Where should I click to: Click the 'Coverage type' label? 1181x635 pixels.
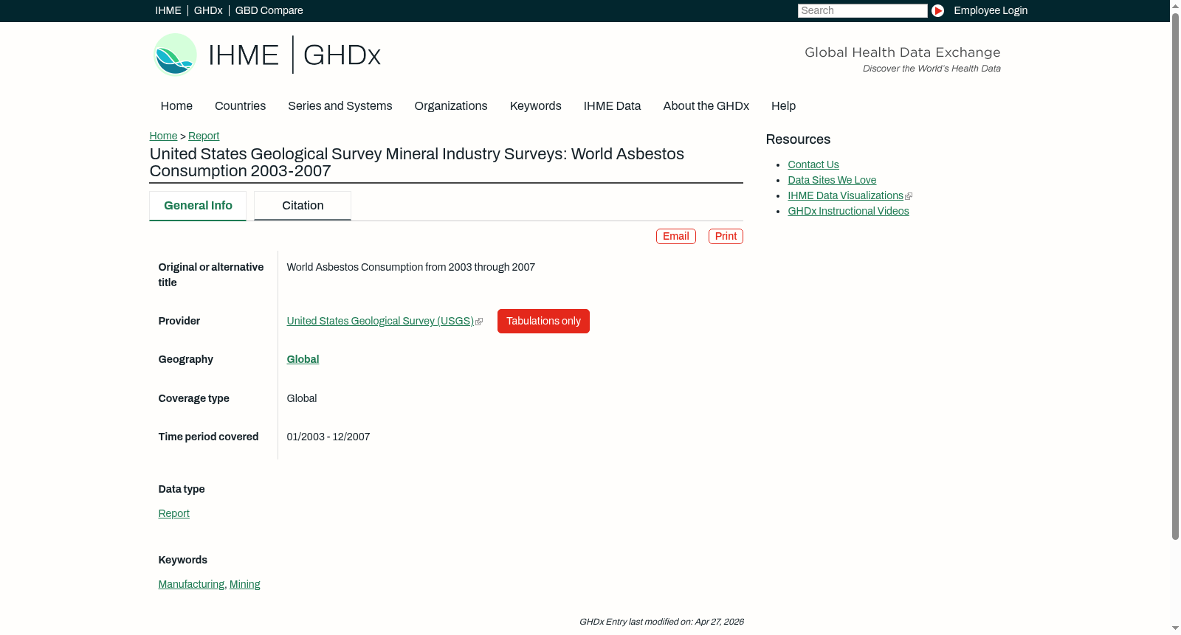coord(193,398)
